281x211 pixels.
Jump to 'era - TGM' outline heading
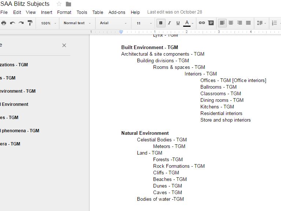(10, 144)
